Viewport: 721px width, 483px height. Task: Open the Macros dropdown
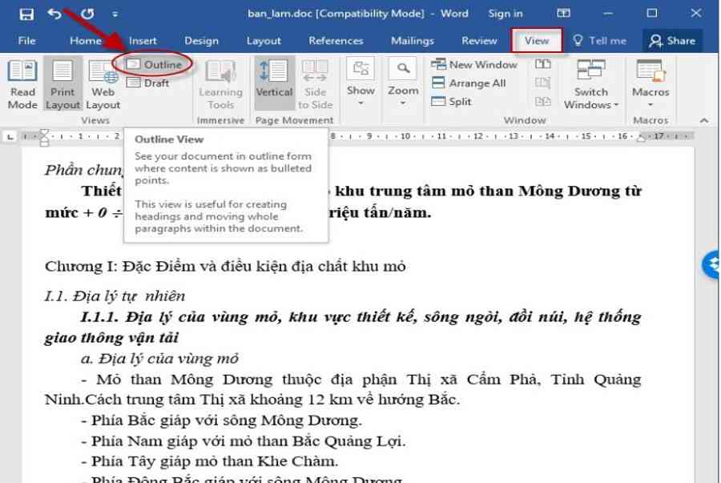pyautogui.click(x=651, y=83)
